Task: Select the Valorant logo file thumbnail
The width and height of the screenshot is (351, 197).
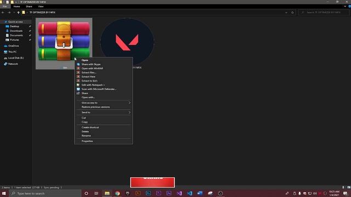Action: coord(127,42)
